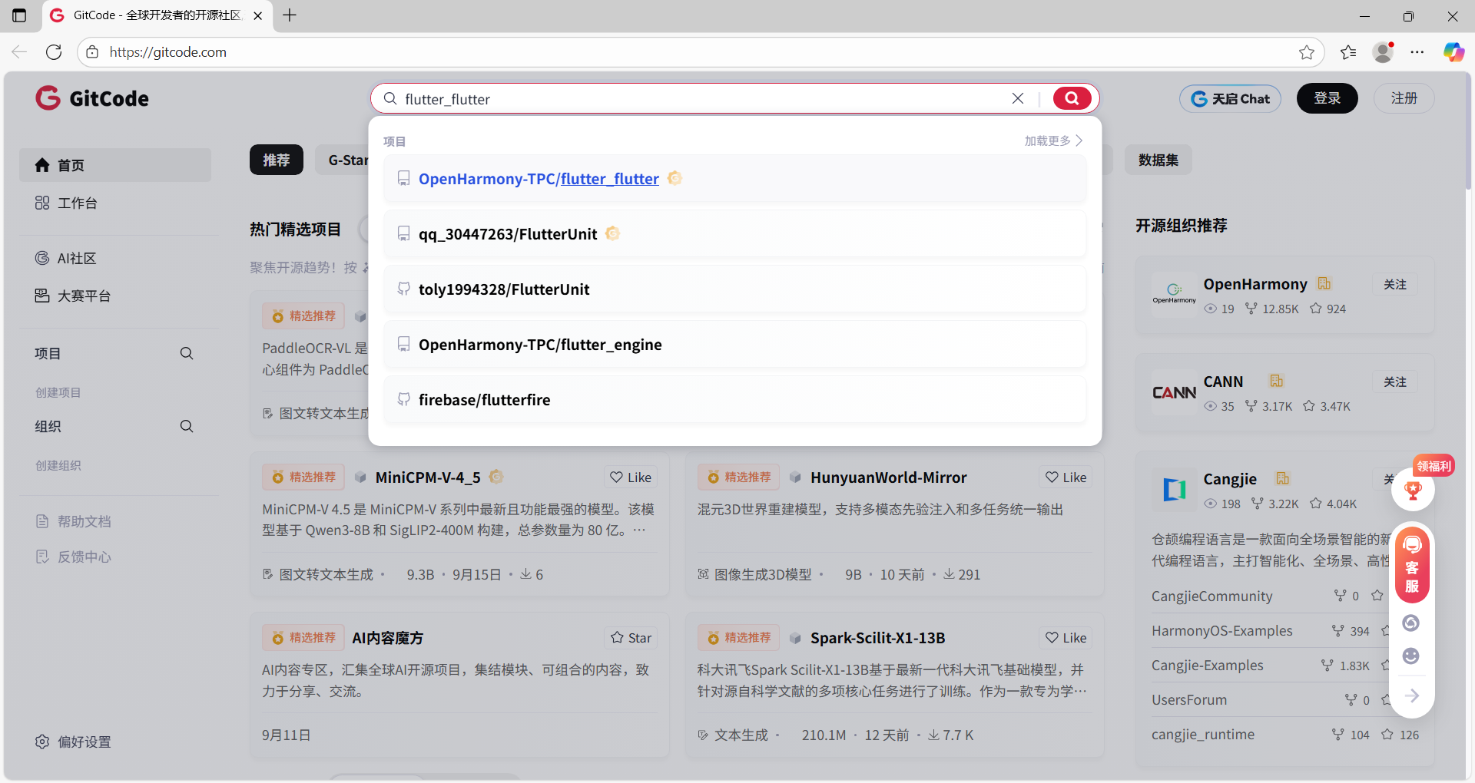Open the Copilot sidebar icon
The width and height of the screenshot is (1475, 783).
(x=1453, y=51)
